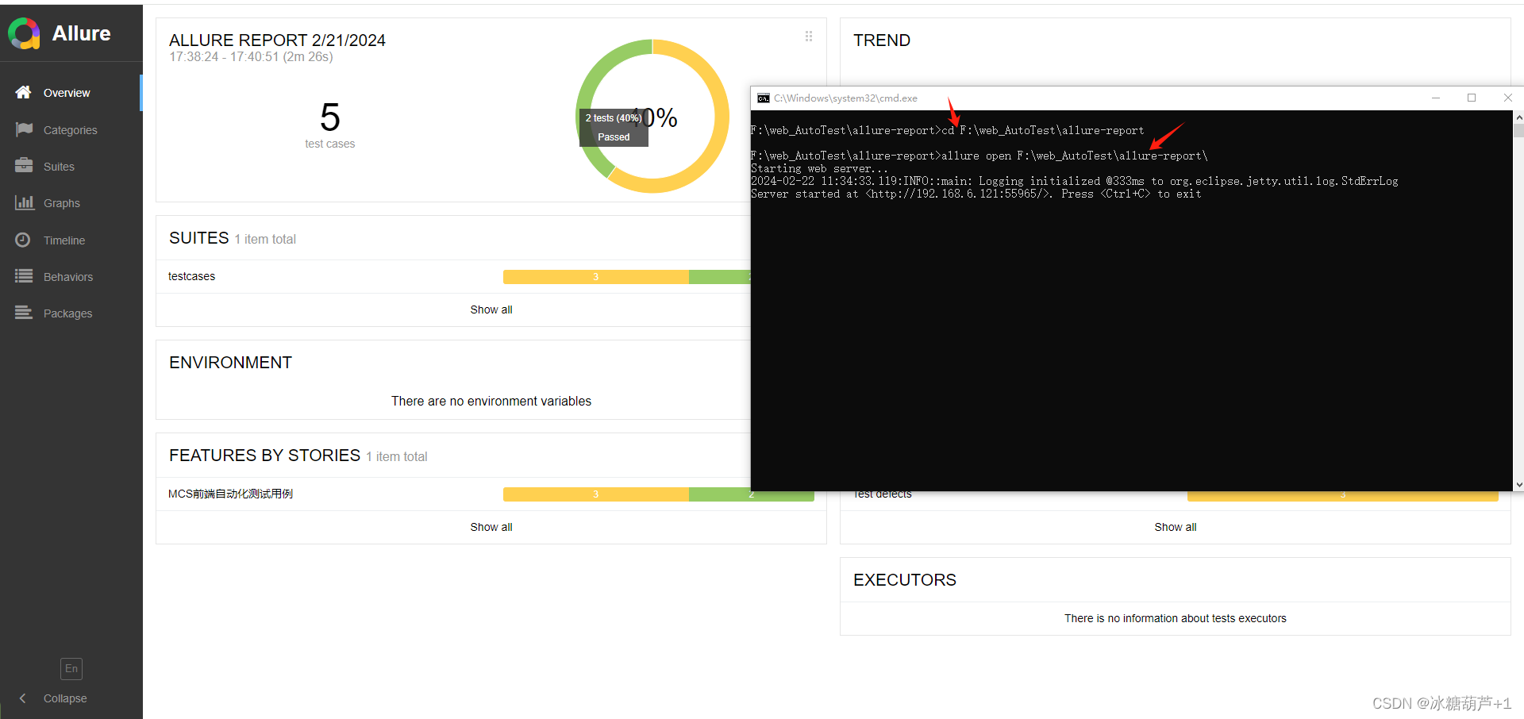Click the Behaviors list icon

point(24,276)
